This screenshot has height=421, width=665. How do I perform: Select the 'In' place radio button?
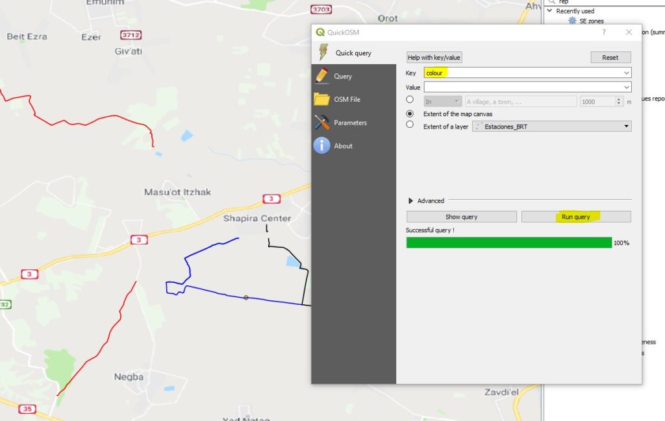[410, 100]
